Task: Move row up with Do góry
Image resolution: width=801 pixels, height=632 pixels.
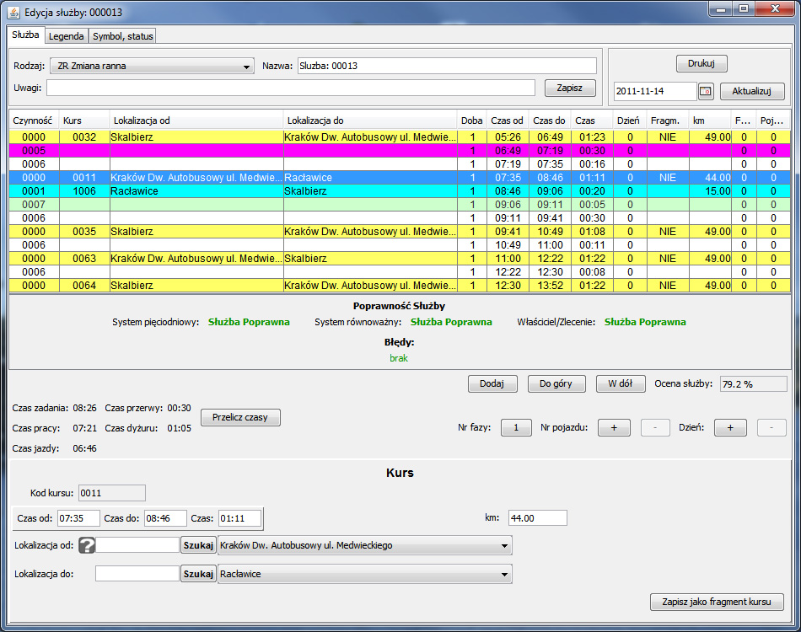Action: pos(556,384)
